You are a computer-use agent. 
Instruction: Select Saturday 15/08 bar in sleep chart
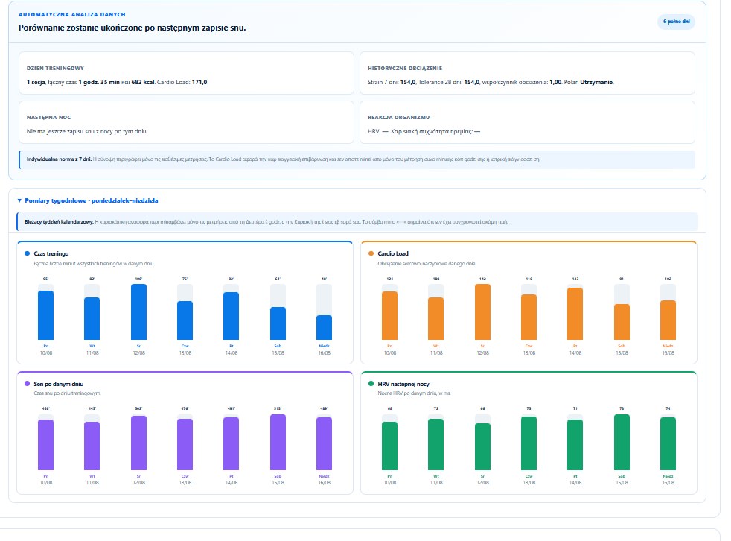(x=278, y=442)
